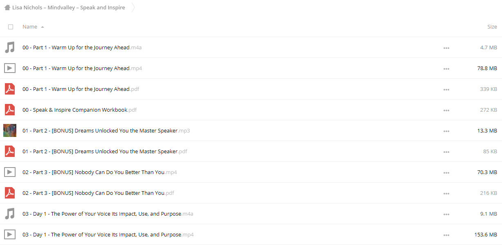
Task: Open more actions for Nobody Can Do You Better .pdf
Action: [446, 194]
